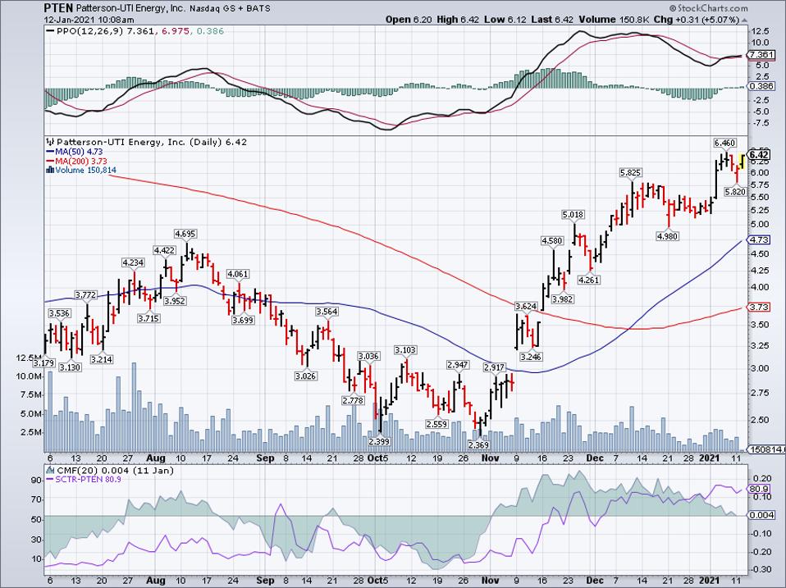Click the MA(200) 3.73 legend entry
Viewport: 786px width, 588px height.
(81, 162)
